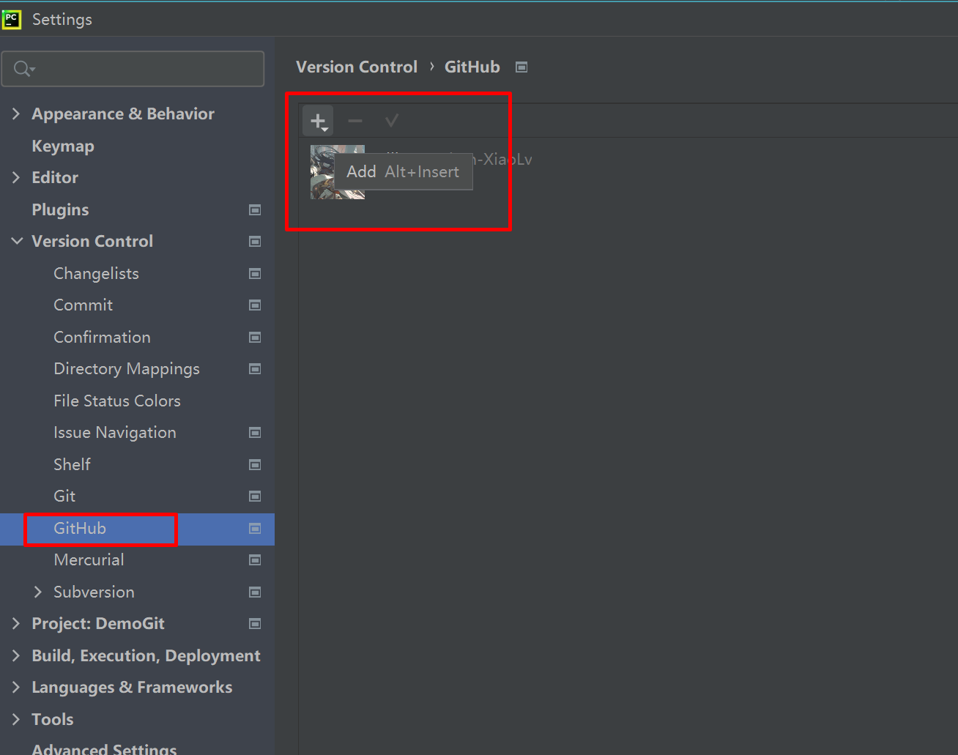958x755 pixels.
Task: Click Tools label in tree
Action: (53, 720)
